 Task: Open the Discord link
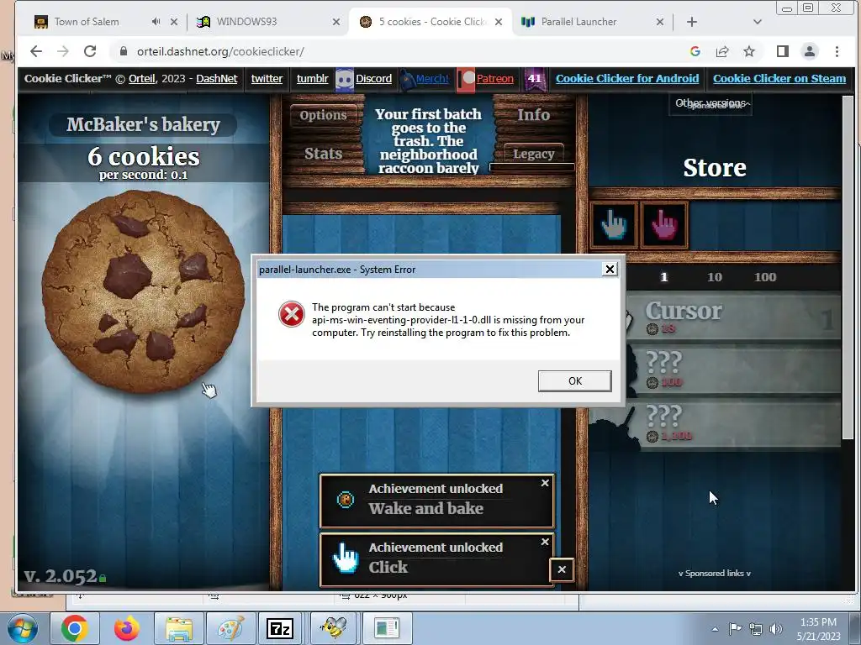click(x=373, y=78)
